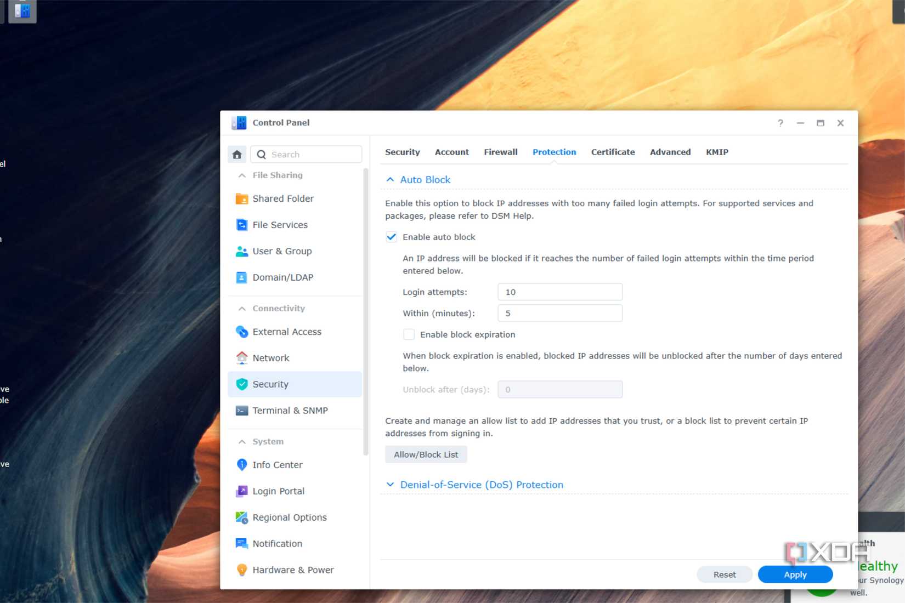Image resolution: width=905 pixels, height=603 pixels.
Task: Open Info Center
Action: click(x=295, y=465)
